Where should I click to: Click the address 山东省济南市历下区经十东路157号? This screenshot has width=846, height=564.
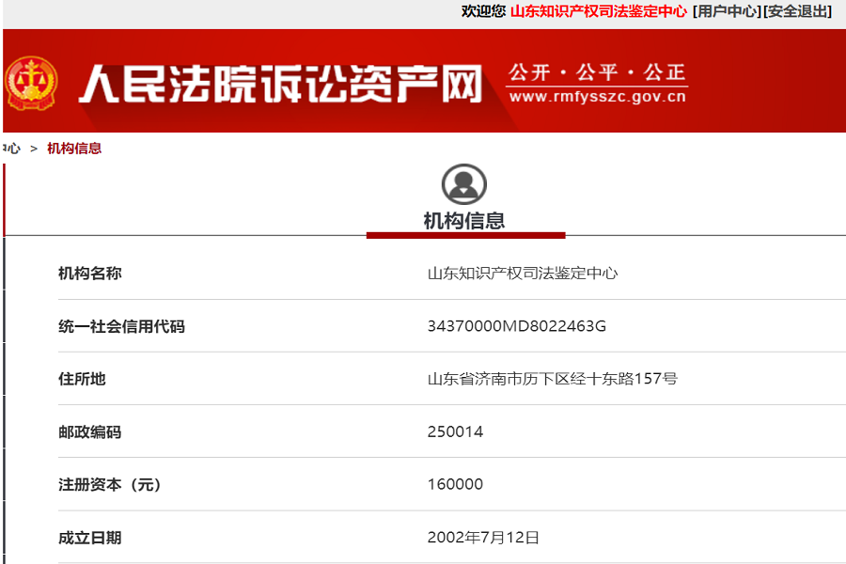[553, 379]
